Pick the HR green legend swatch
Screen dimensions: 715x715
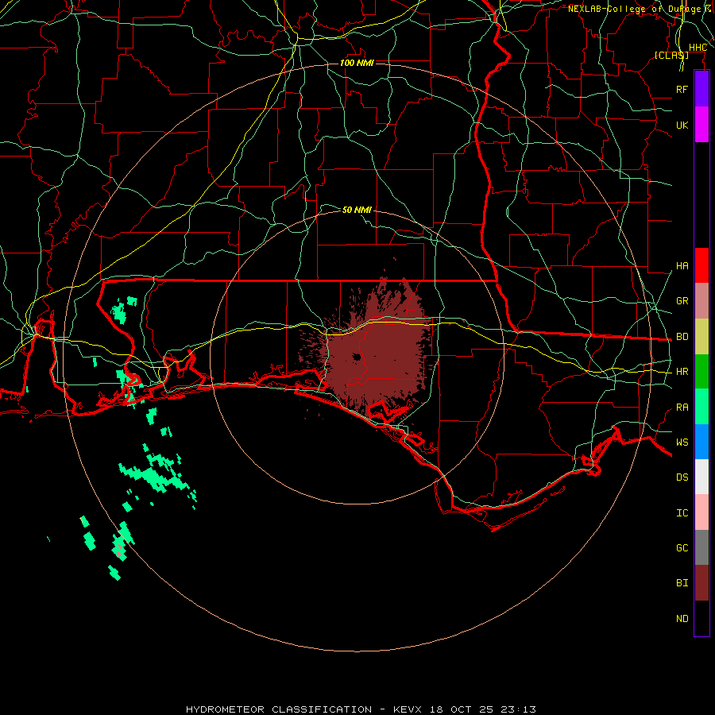[x=701, y=372]
